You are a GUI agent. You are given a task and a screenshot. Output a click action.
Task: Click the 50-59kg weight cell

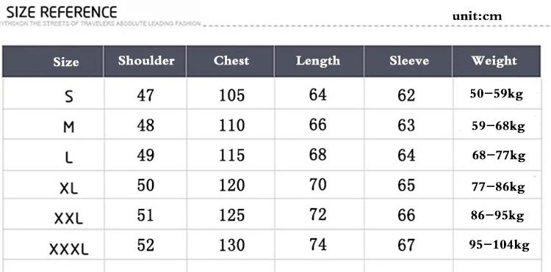[x=497, y=95]
